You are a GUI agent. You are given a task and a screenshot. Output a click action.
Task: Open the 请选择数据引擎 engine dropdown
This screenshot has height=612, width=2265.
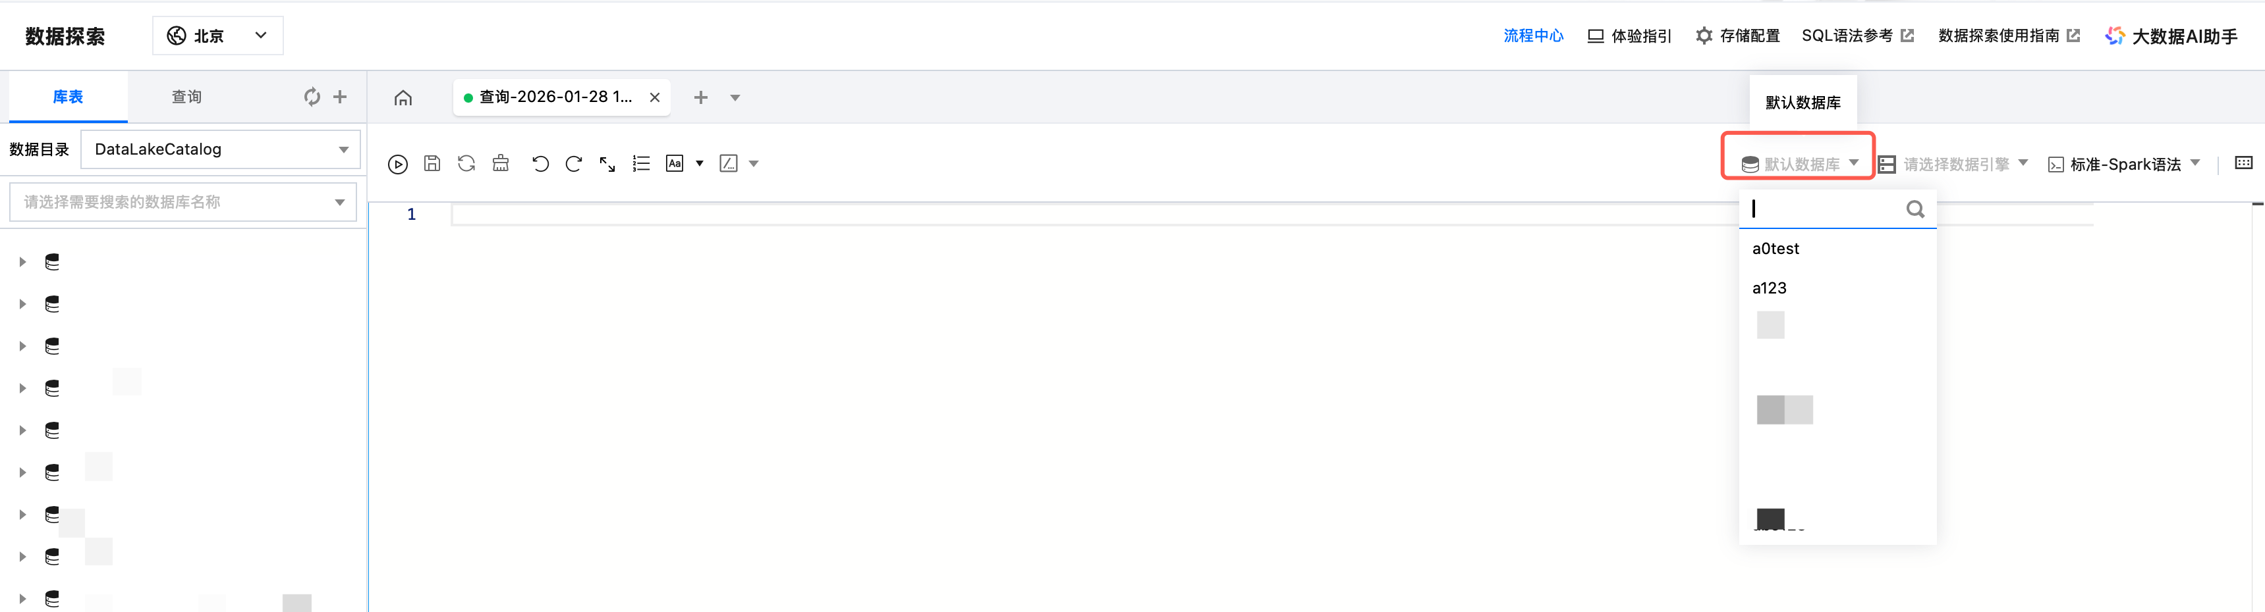click(1955, 165)
